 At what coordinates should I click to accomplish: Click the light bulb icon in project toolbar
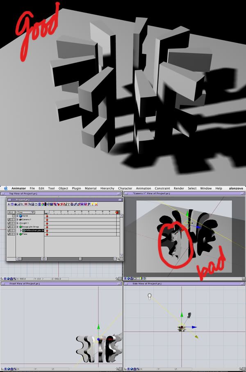[93, 204]
